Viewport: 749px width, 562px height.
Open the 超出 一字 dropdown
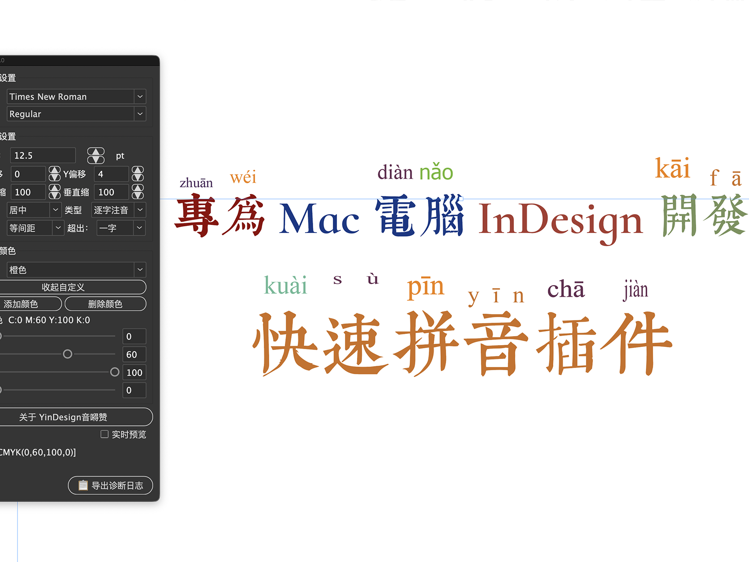[140, 228]
